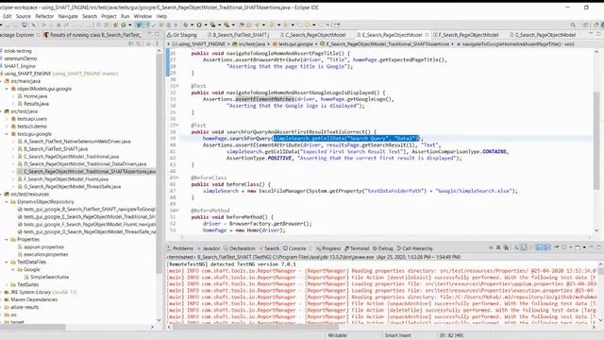Click tests.gui.google breadcrumb segment
This screenshot has width=604, height=340.
[295, 44]
